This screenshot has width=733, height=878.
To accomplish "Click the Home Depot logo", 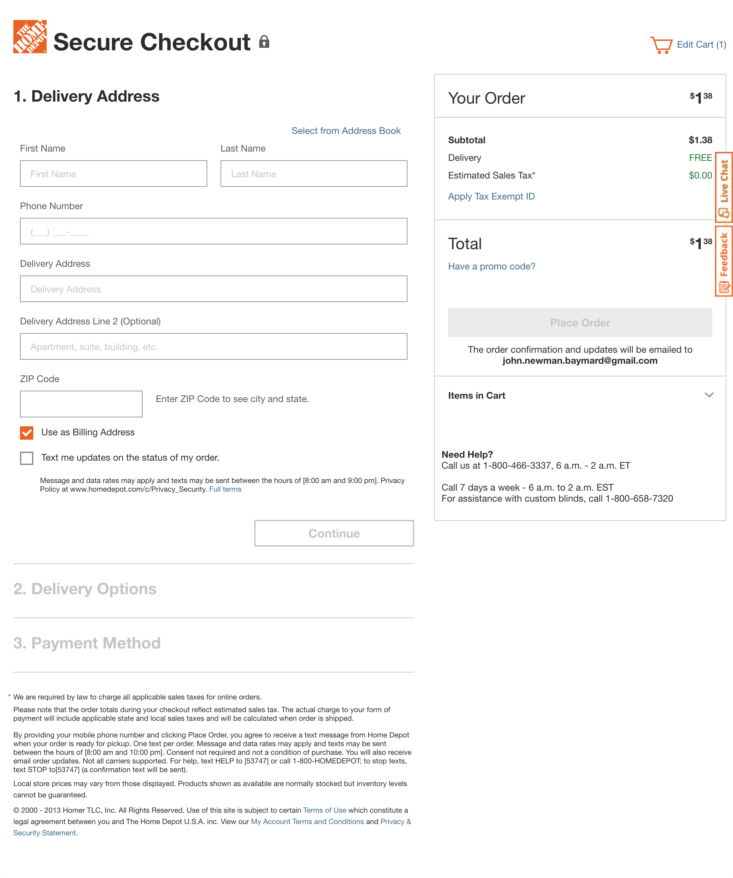I will click(x=30, y=37).
